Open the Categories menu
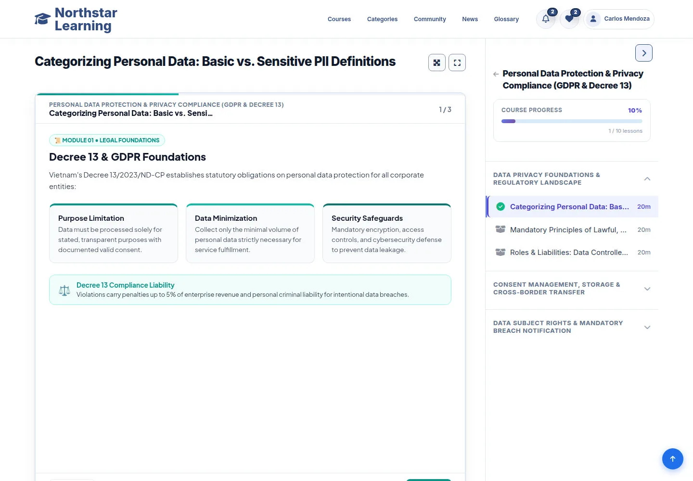 coord(382,19)
